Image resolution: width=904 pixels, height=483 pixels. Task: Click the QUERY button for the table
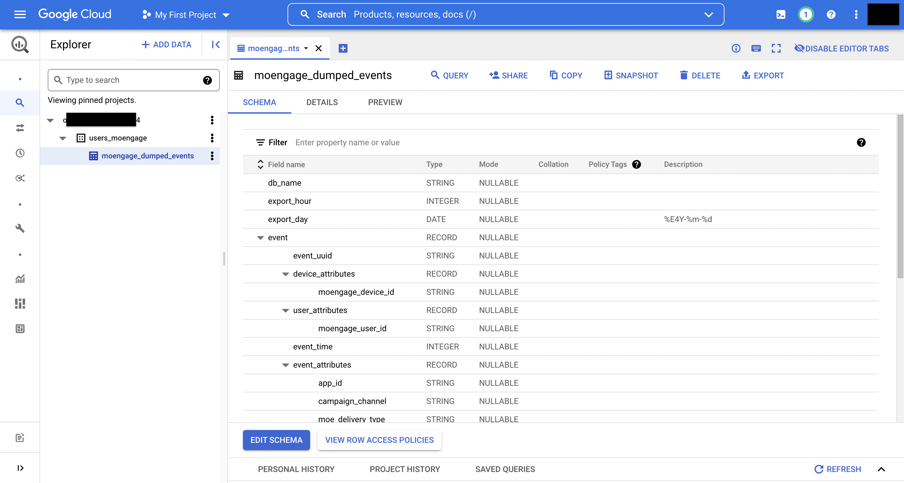[449, 75]
